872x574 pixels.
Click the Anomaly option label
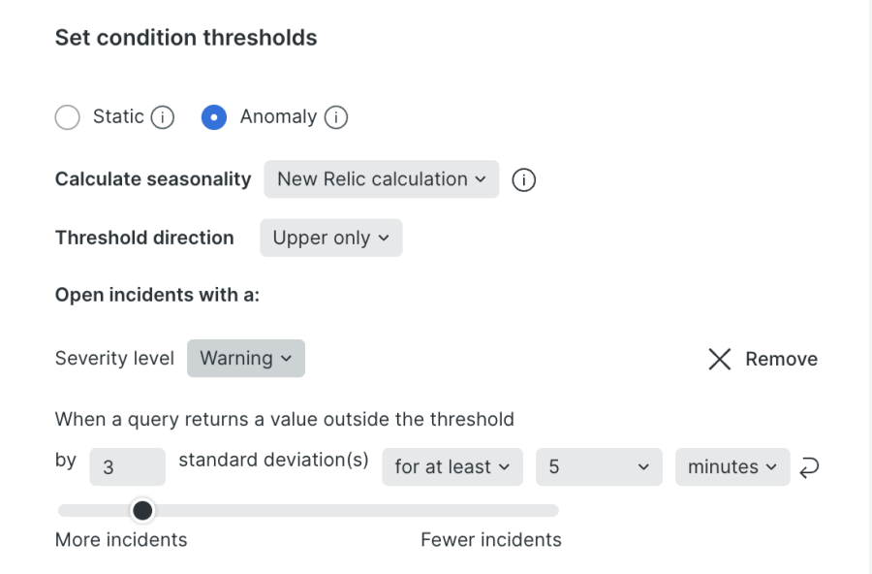[x=278, y=117]
